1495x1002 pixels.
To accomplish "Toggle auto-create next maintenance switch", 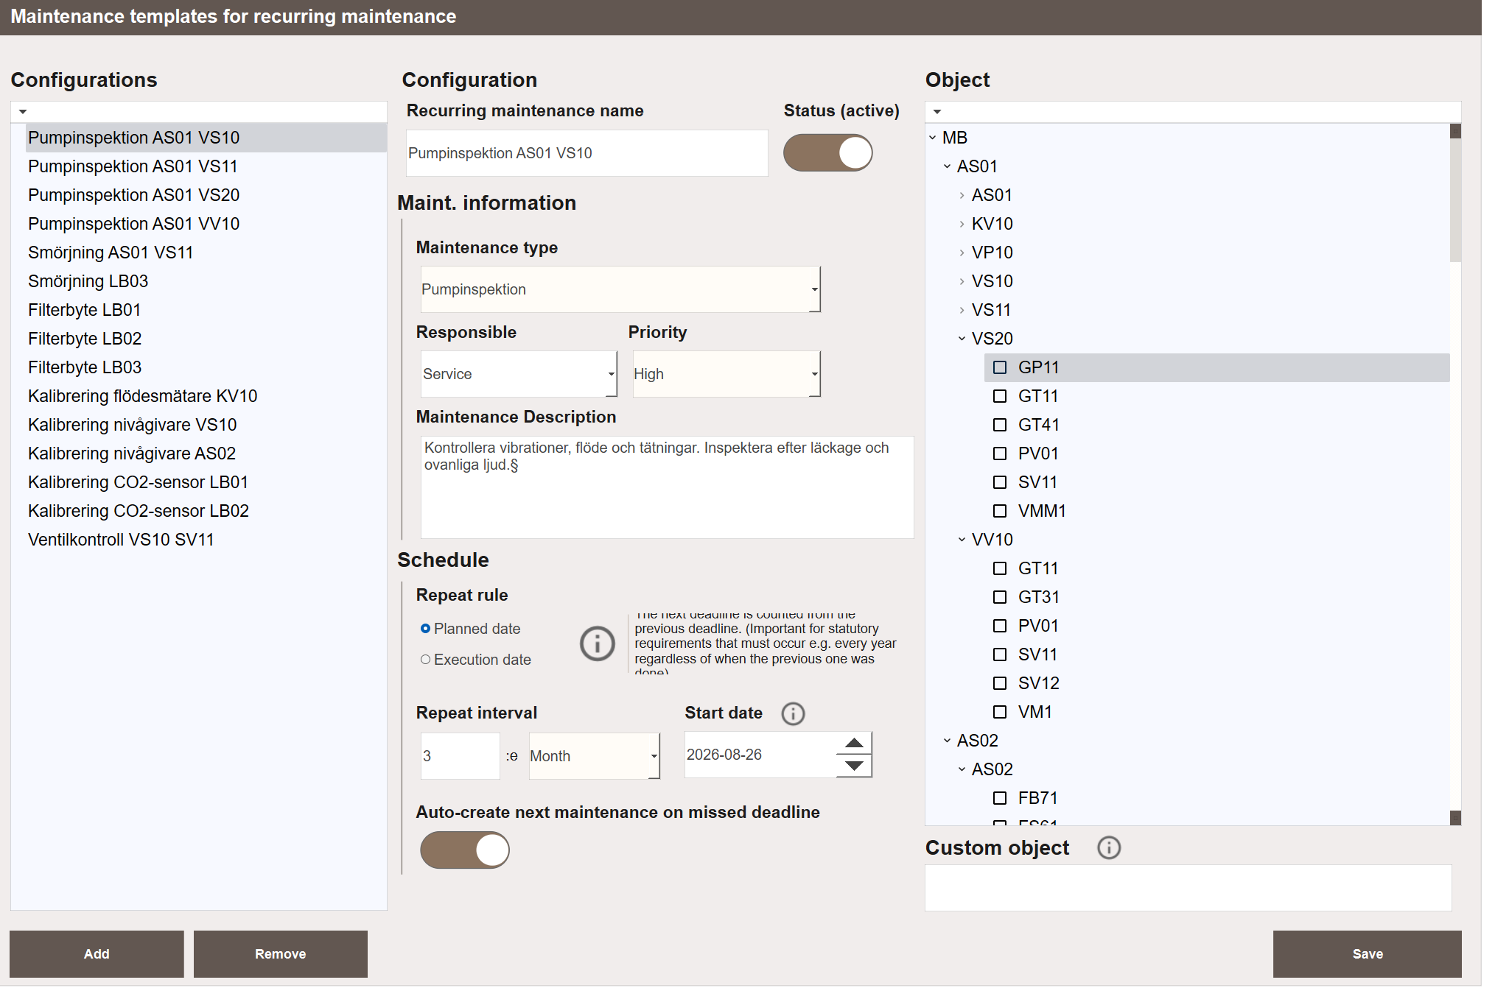I will tap(465, 850).
